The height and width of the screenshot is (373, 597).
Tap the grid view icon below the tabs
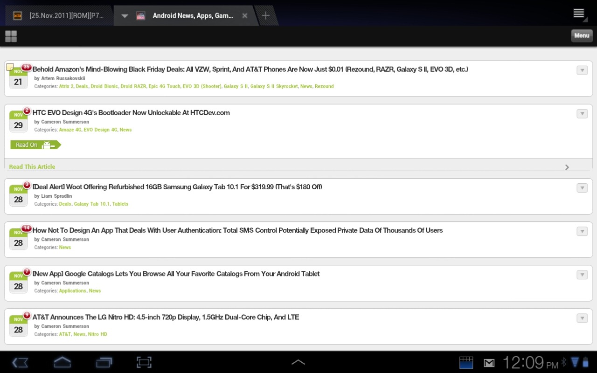11,36
